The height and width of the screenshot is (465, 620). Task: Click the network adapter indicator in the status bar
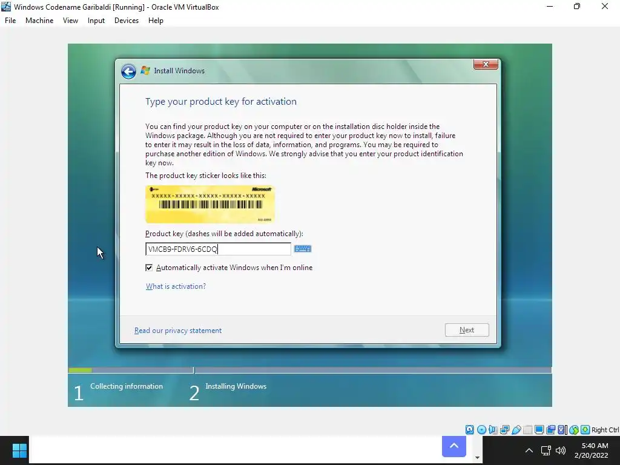(504, 429)
